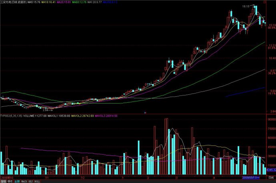Click the 2008年10 time axis label
Viewport: 276px width, 183px height.
7,178
